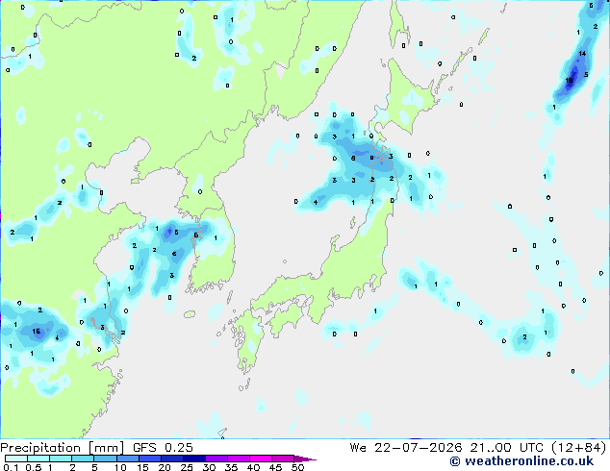Click the 20–25 mm legend swatch
Image resolution: width=610 pixels, height=471 pixels.
click(x=172, y=459)
